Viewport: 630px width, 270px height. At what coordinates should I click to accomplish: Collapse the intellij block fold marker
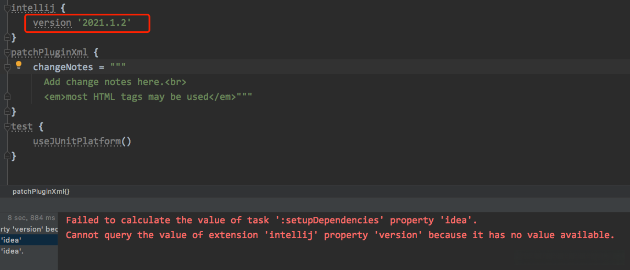[x=7, y=8]
